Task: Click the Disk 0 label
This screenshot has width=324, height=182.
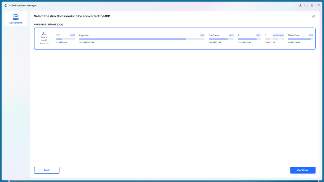Action: (44, 38)
